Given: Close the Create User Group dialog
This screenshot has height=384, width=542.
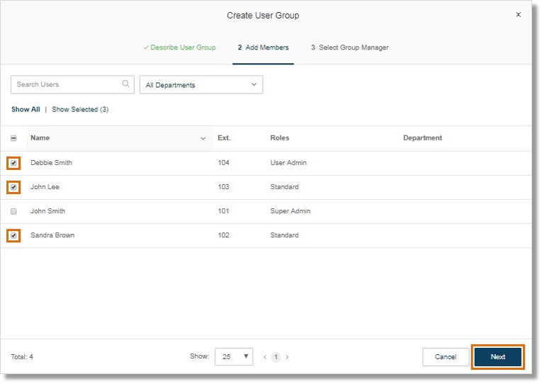Looking at the screenshot, I should [x=518, y=14].
